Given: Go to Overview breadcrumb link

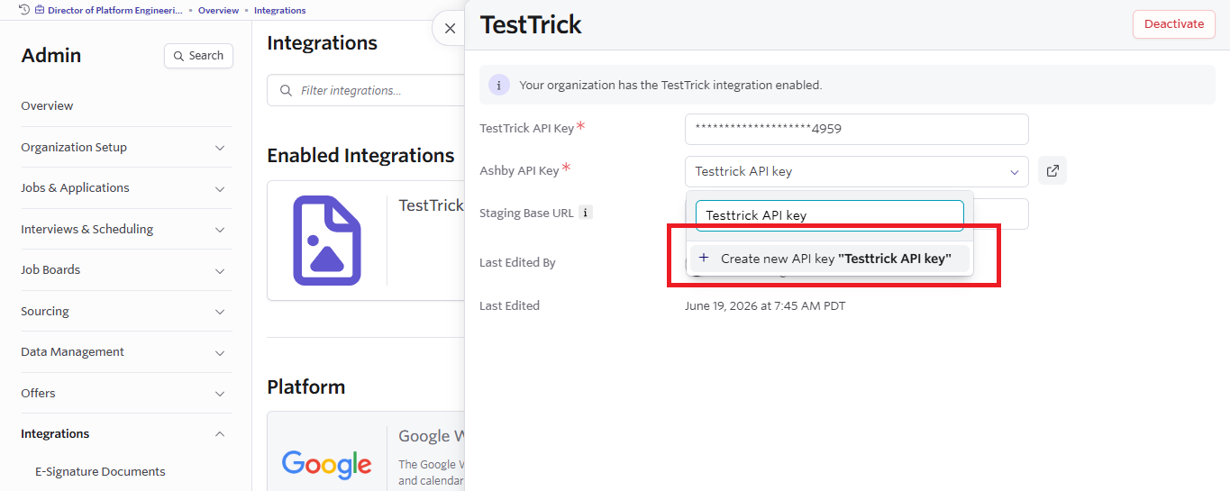Looking at the screenshot, I should 218,10.
